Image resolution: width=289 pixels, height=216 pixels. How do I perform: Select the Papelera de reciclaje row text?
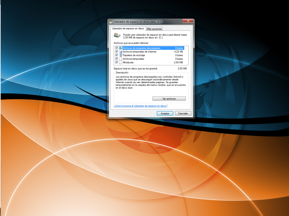134,55
